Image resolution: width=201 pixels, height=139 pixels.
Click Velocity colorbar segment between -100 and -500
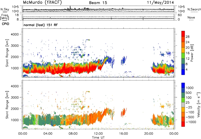click(x=183, y=114)
